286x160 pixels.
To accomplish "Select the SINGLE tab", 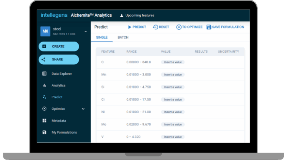I will (x=102, y=37).
